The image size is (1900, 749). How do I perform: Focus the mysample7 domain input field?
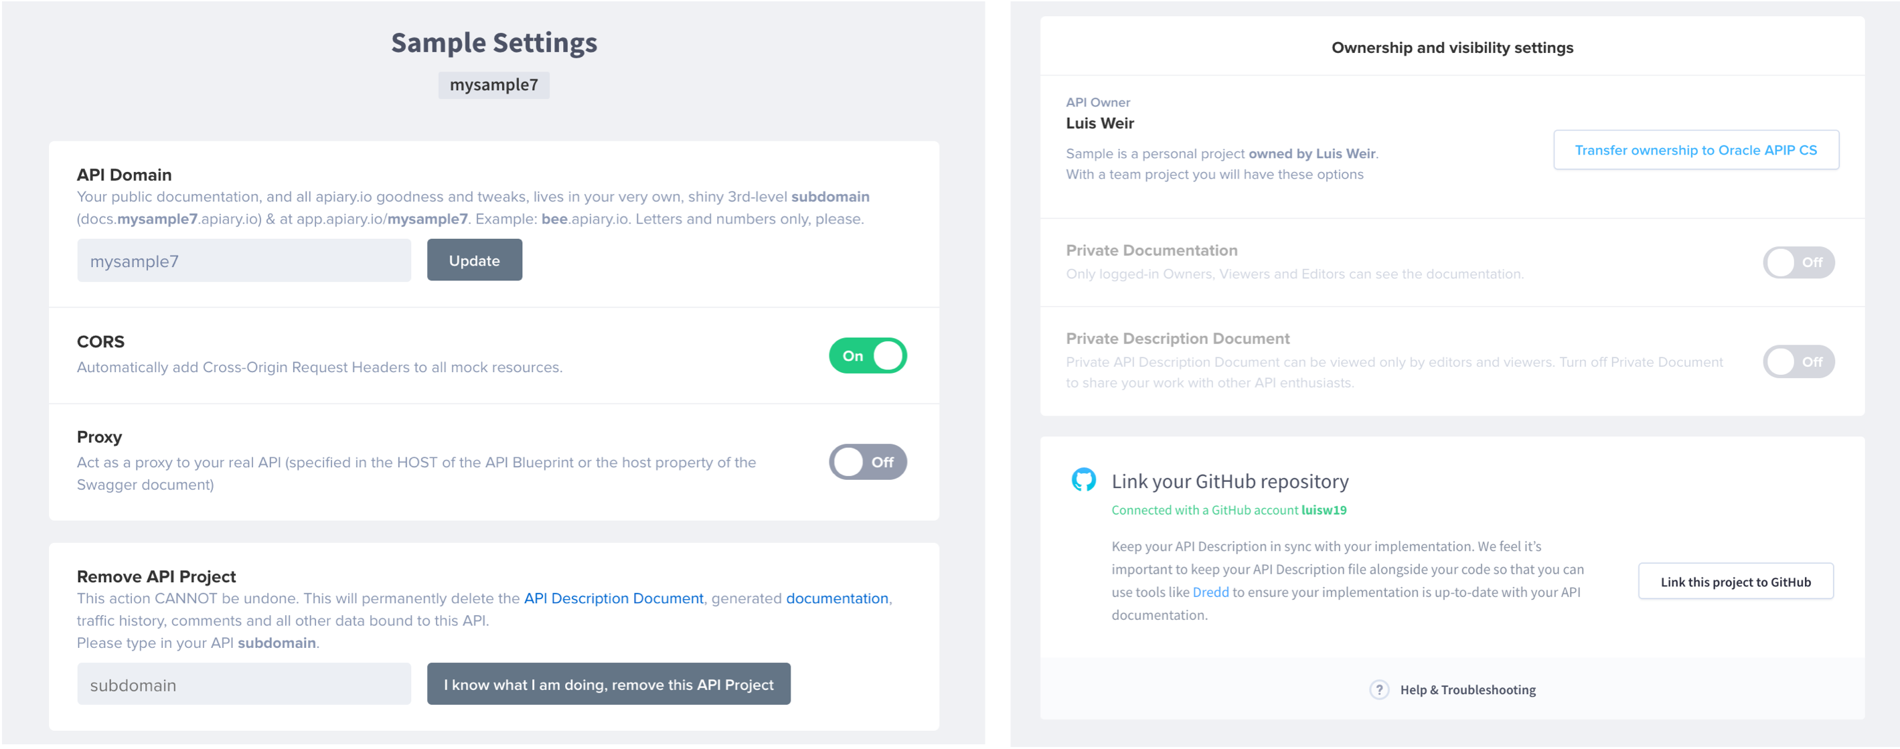(244, 261)
